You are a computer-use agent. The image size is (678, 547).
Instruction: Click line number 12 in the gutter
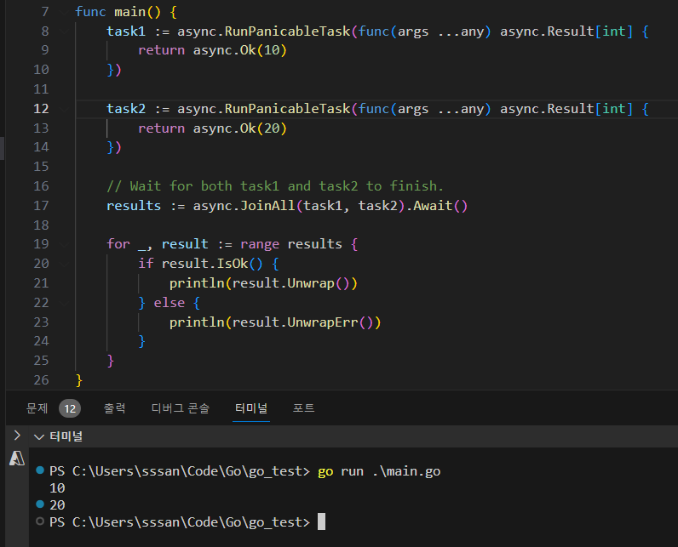(x=41, y=109)
